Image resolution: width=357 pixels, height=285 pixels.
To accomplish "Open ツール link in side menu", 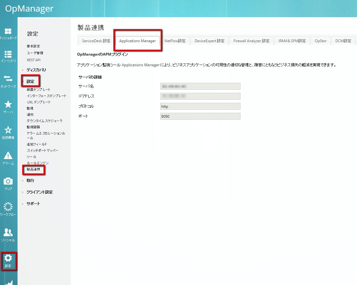I will tap(31, 157).
